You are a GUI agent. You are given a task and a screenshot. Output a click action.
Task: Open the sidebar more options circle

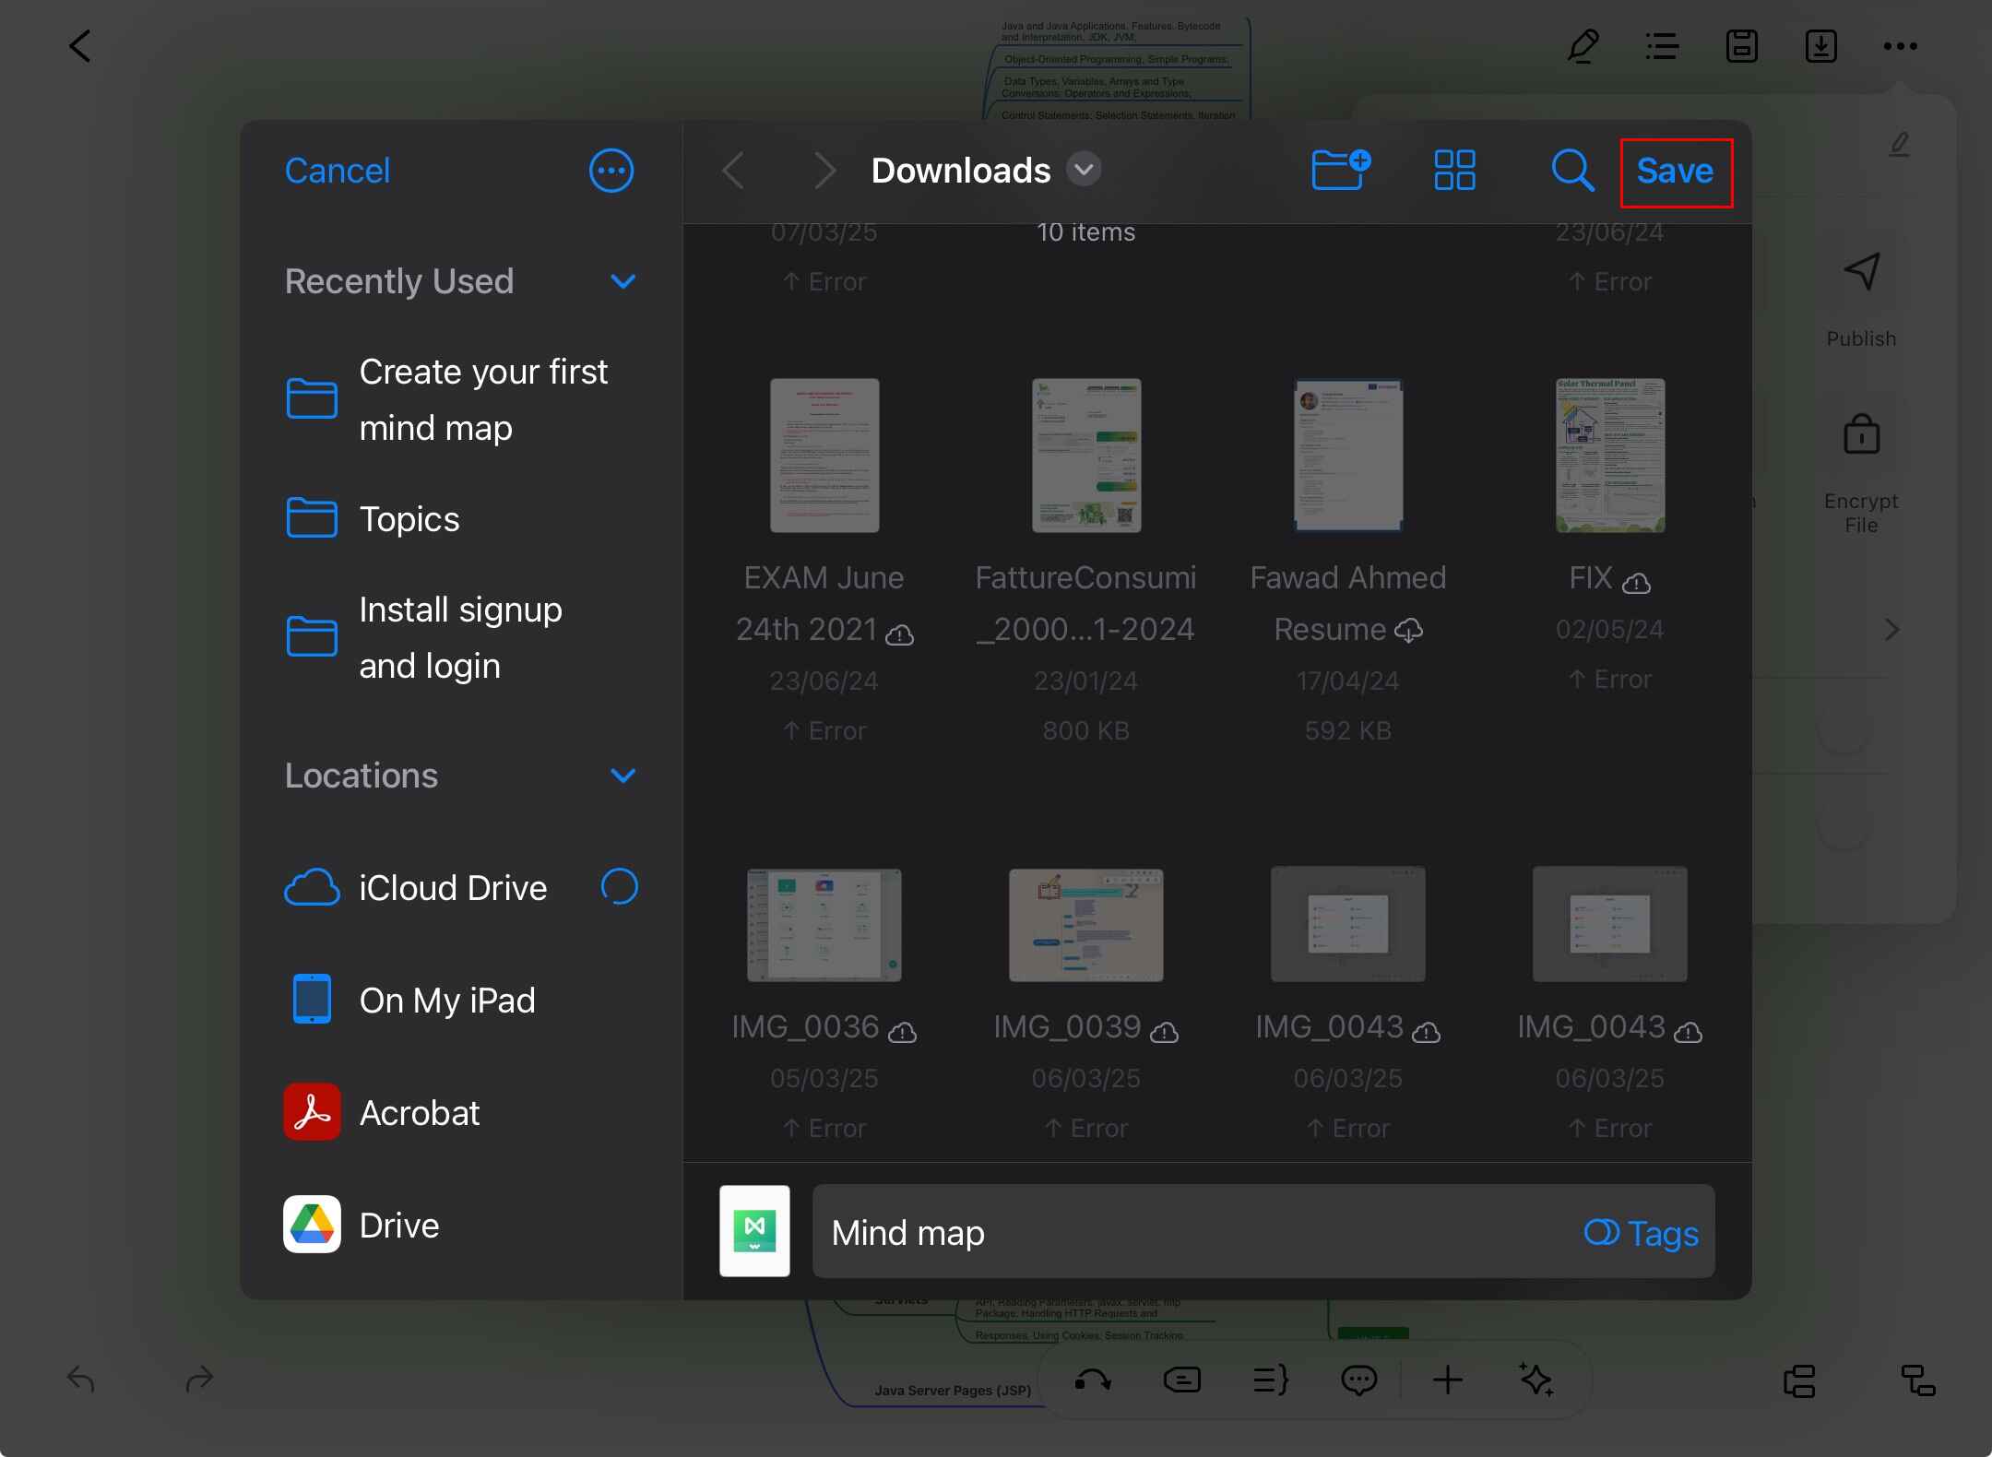(x=611, y=171)
